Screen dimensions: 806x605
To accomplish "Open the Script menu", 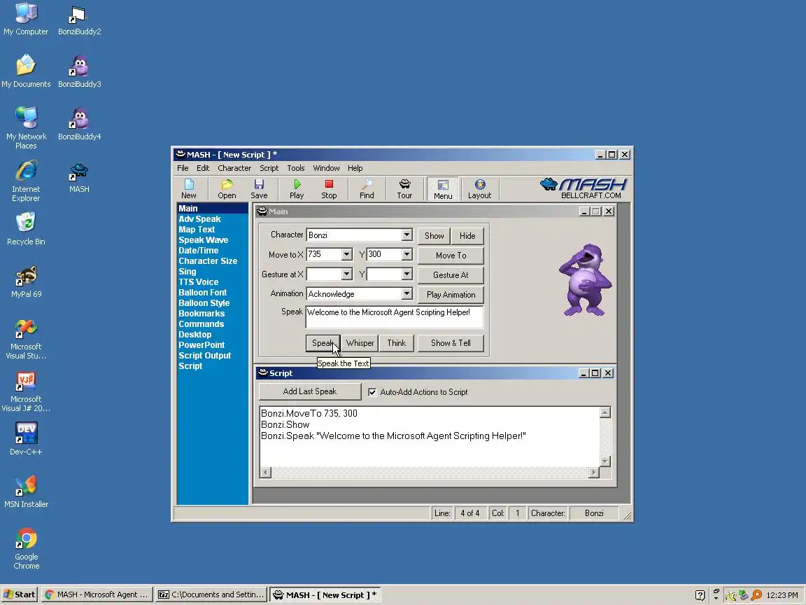I will 269,168.
